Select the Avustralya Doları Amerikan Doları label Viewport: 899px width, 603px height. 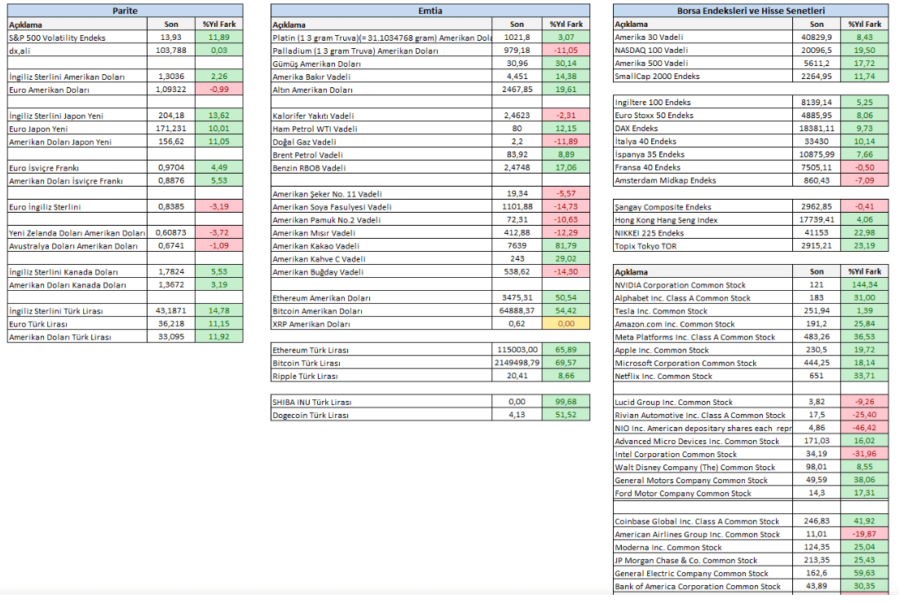click(77, 245)
